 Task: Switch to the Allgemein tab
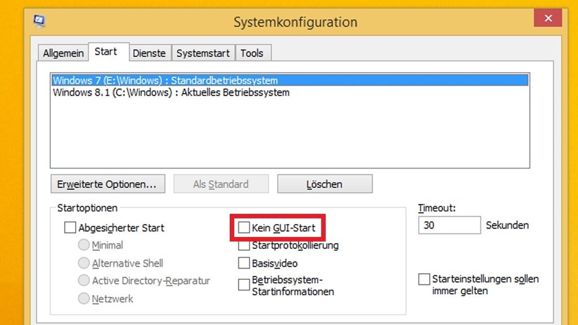(63, 53)
